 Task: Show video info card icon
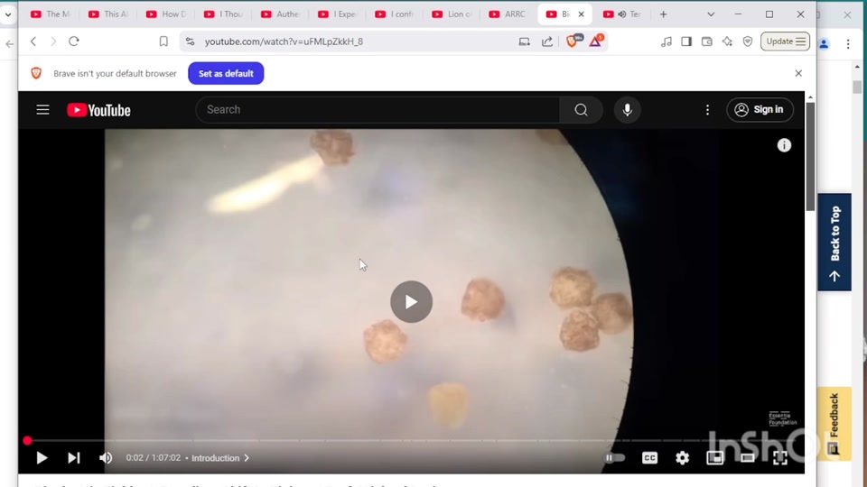(784, 145)
